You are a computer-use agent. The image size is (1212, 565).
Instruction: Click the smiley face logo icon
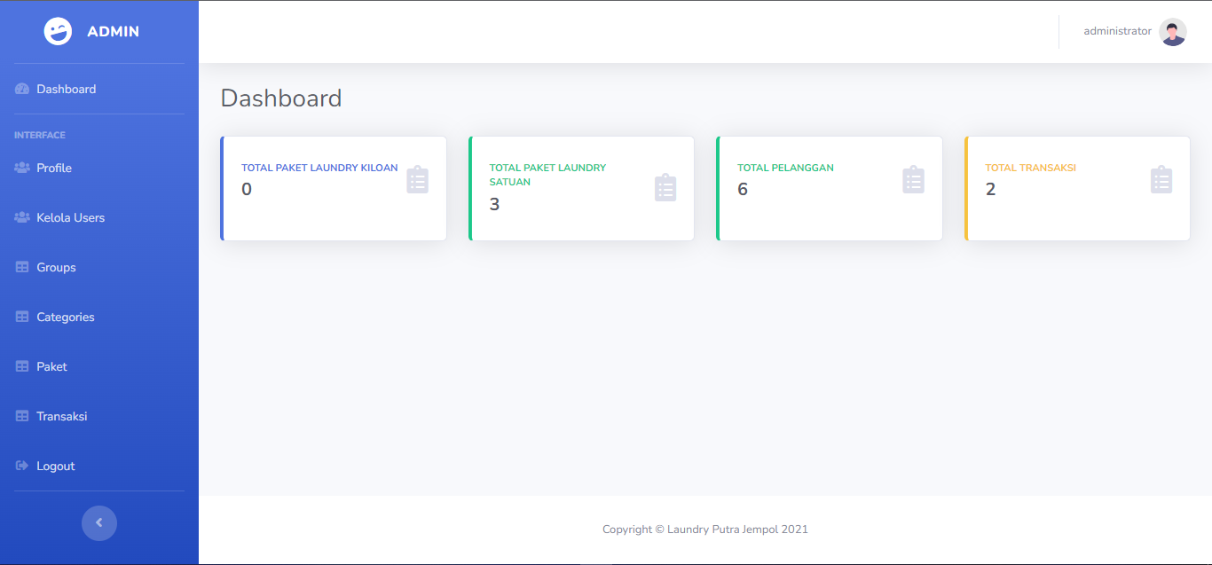coord(59,31)
